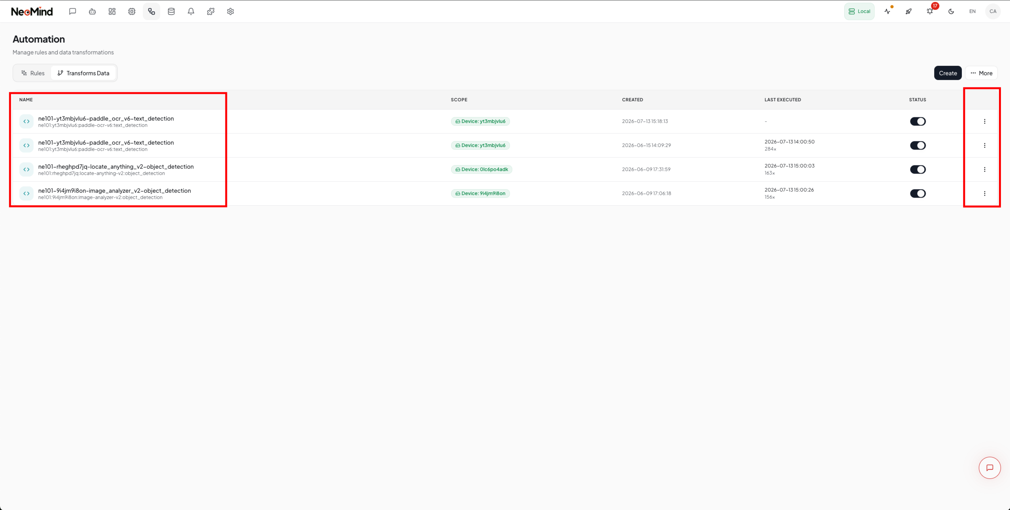Open paddle_ocr_v6 transform created 2026-06-15
This screenshot has height=510, width=1010.
(106, 143)
